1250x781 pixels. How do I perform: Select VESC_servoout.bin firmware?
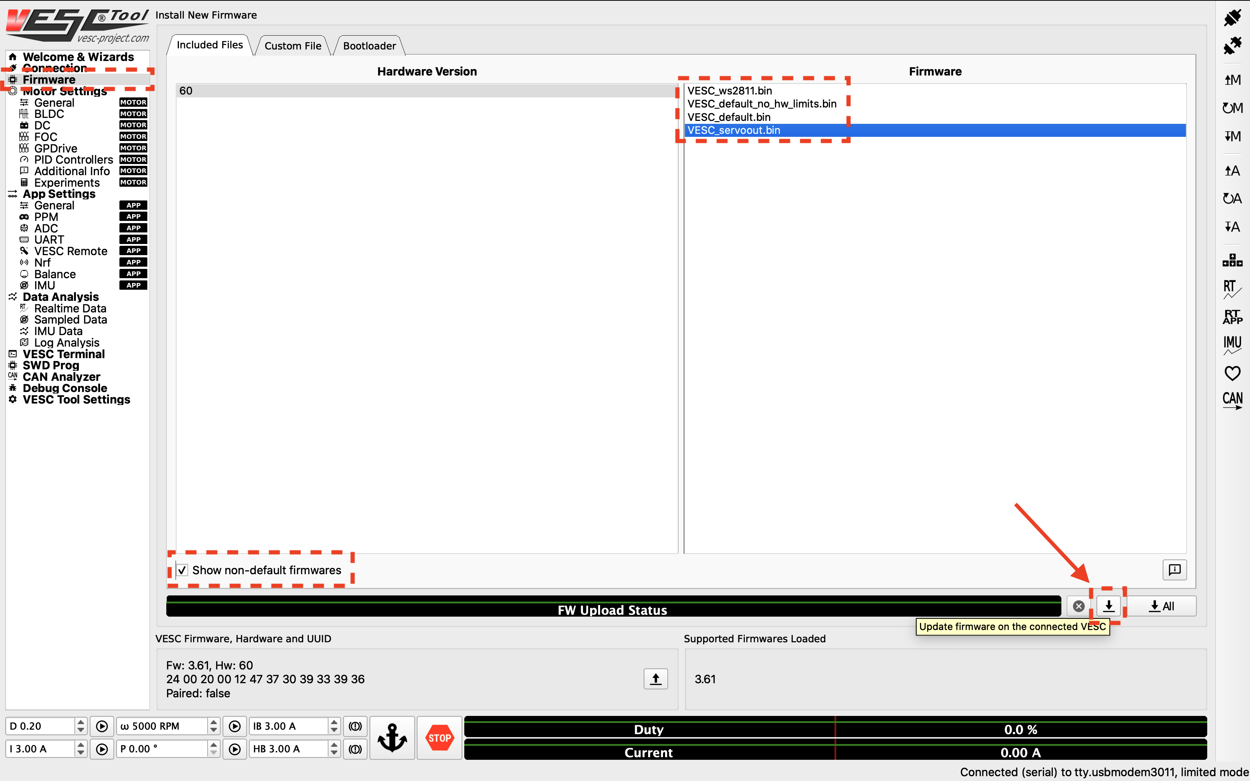[935, 130]
